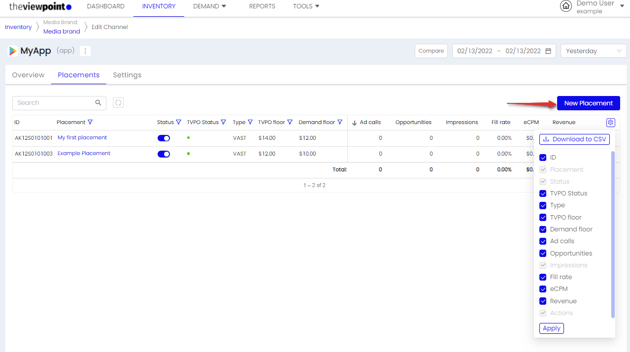Click the Search input field
Viewport: 630px width, 352px height.
pos(59,103)
